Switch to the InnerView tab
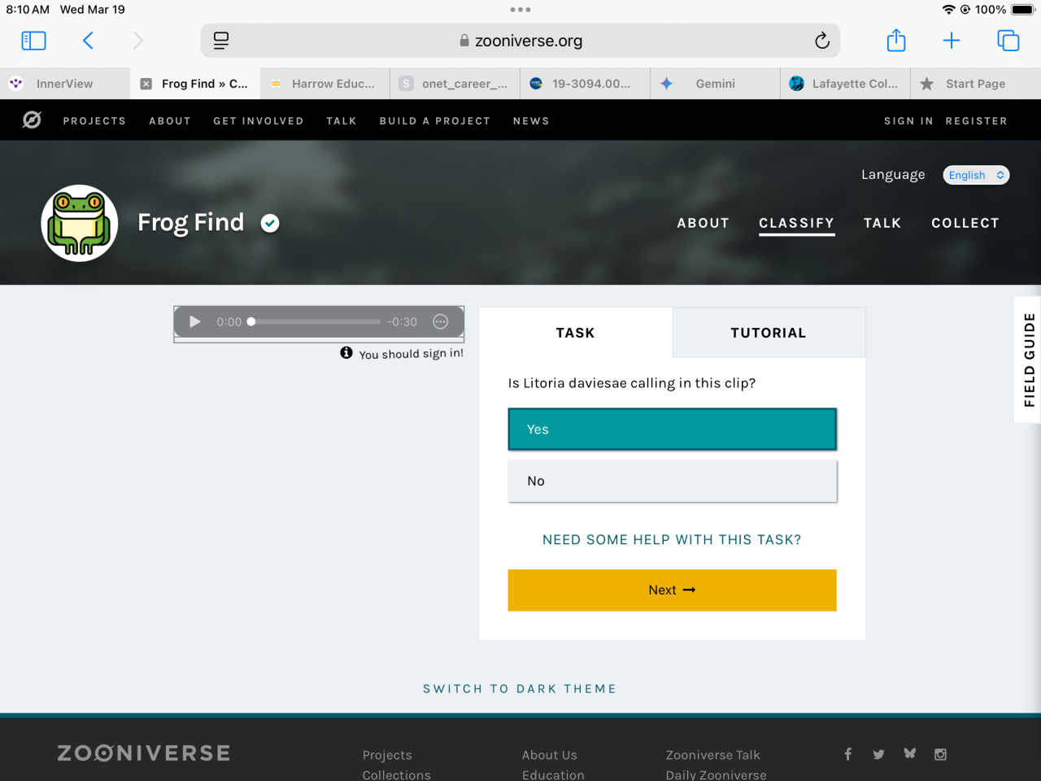This screenshot has height=781, width=1041. pyautogui.click(x=65, y=84)
